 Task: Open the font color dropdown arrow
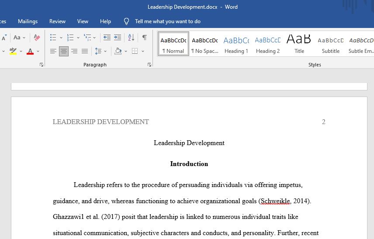38,51
